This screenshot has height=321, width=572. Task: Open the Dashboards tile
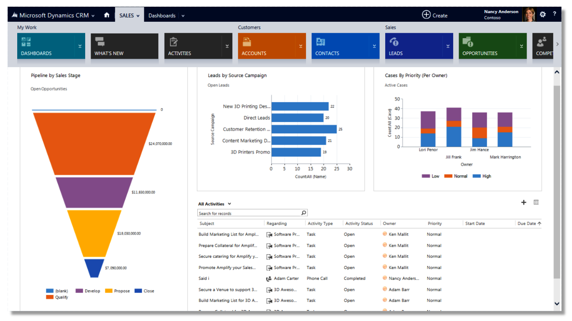click(x=46, y=46)
